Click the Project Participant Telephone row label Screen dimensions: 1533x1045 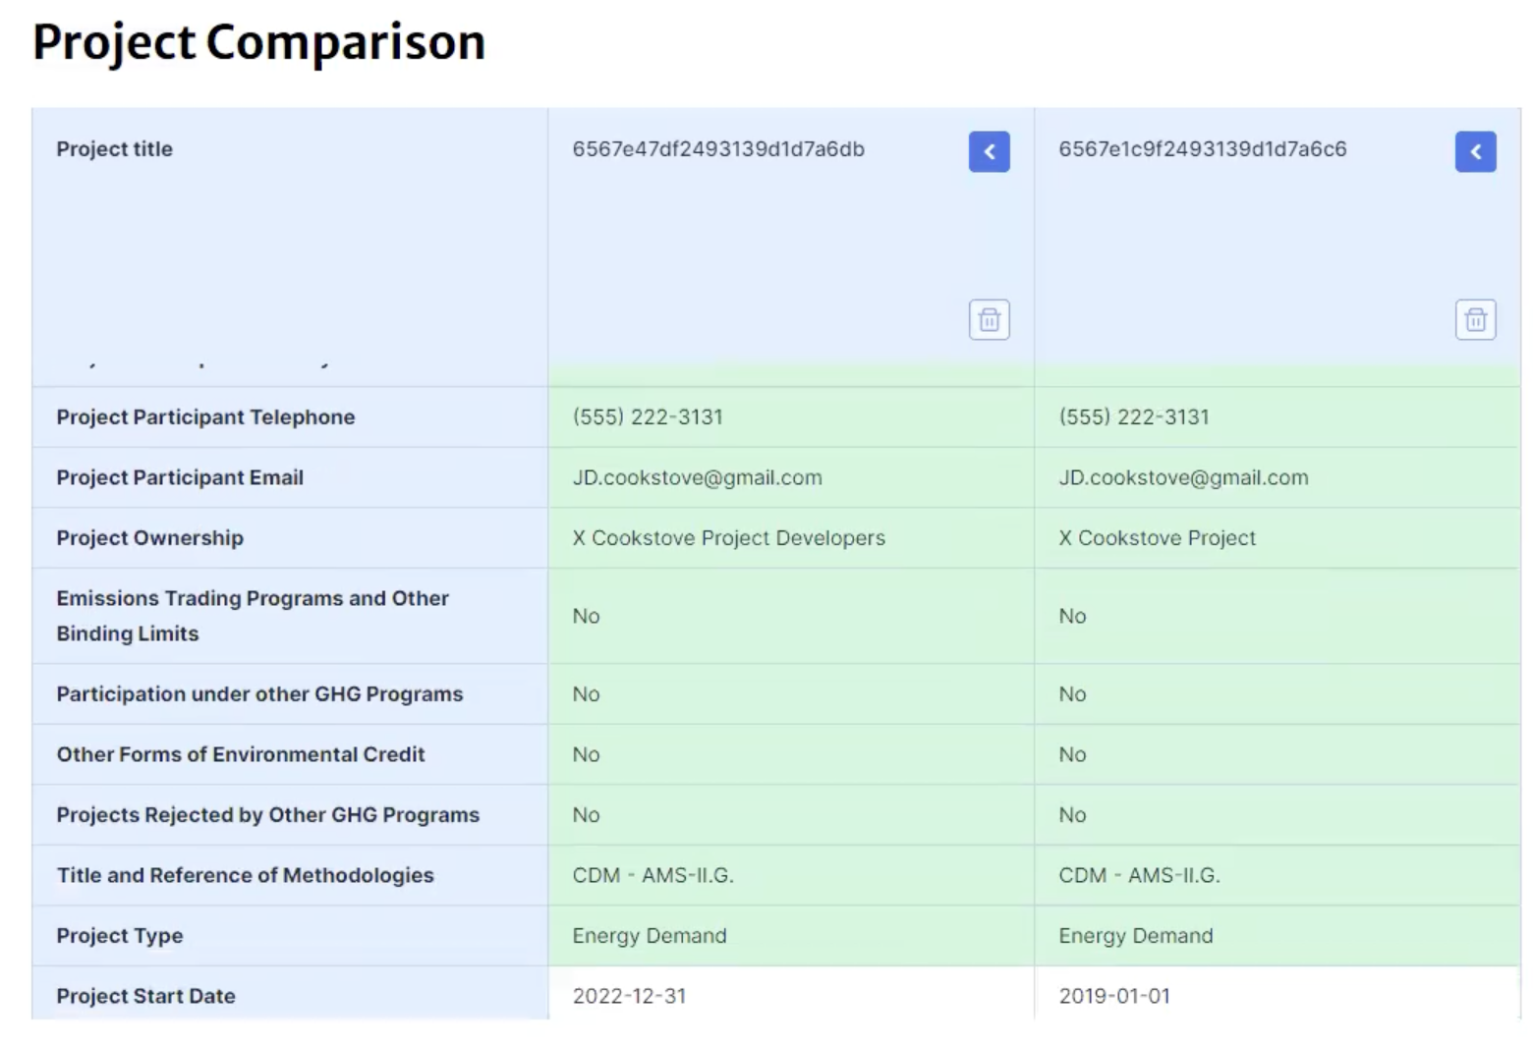(205, 417)
